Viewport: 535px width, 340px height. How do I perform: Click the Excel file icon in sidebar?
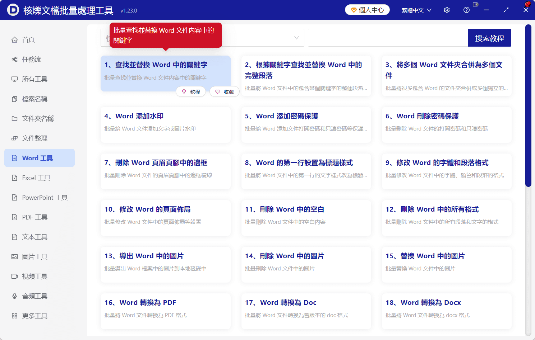[14, 178]
